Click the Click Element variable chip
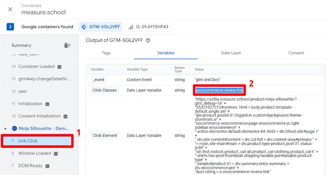This screenshot has height=175, width=329. [105, 136]
